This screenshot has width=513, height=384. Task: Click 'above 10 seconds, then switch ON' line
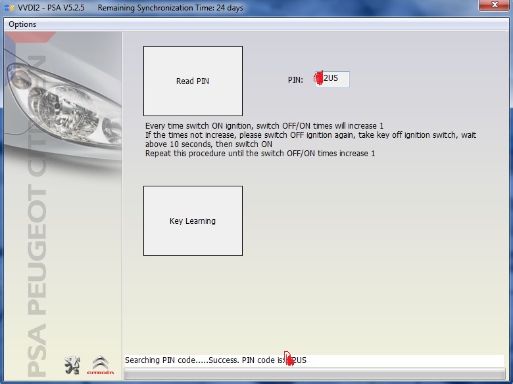pyautogui.click(x=208, y=144)
